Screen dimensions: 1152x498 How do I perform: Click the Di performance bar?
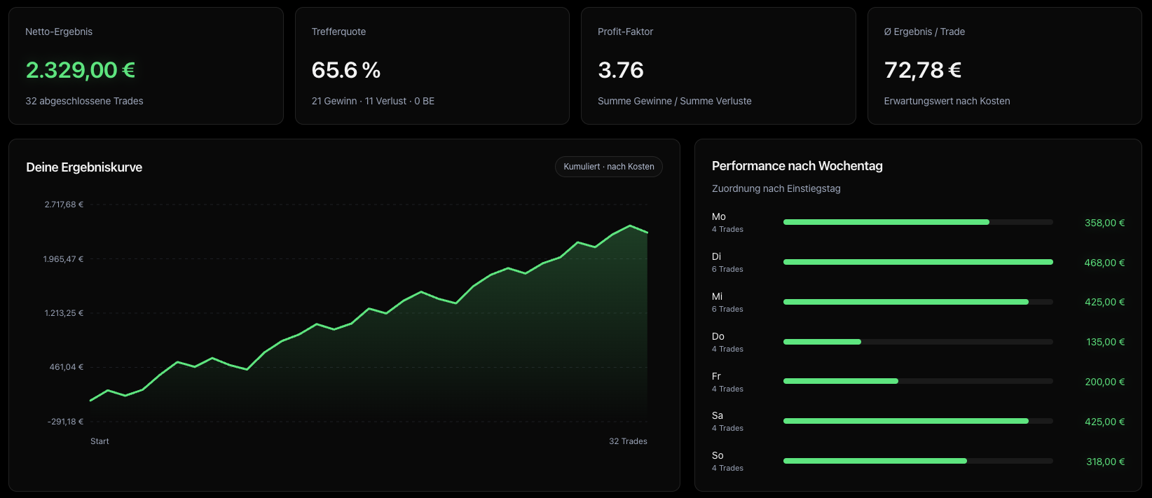click(918, 262)
